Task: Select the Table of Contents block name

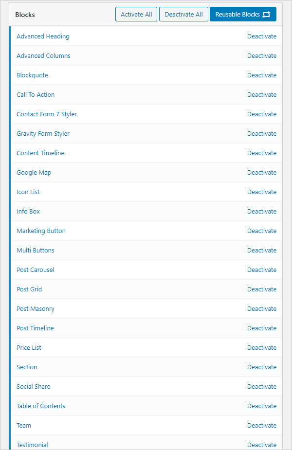Action: point(41,406)
